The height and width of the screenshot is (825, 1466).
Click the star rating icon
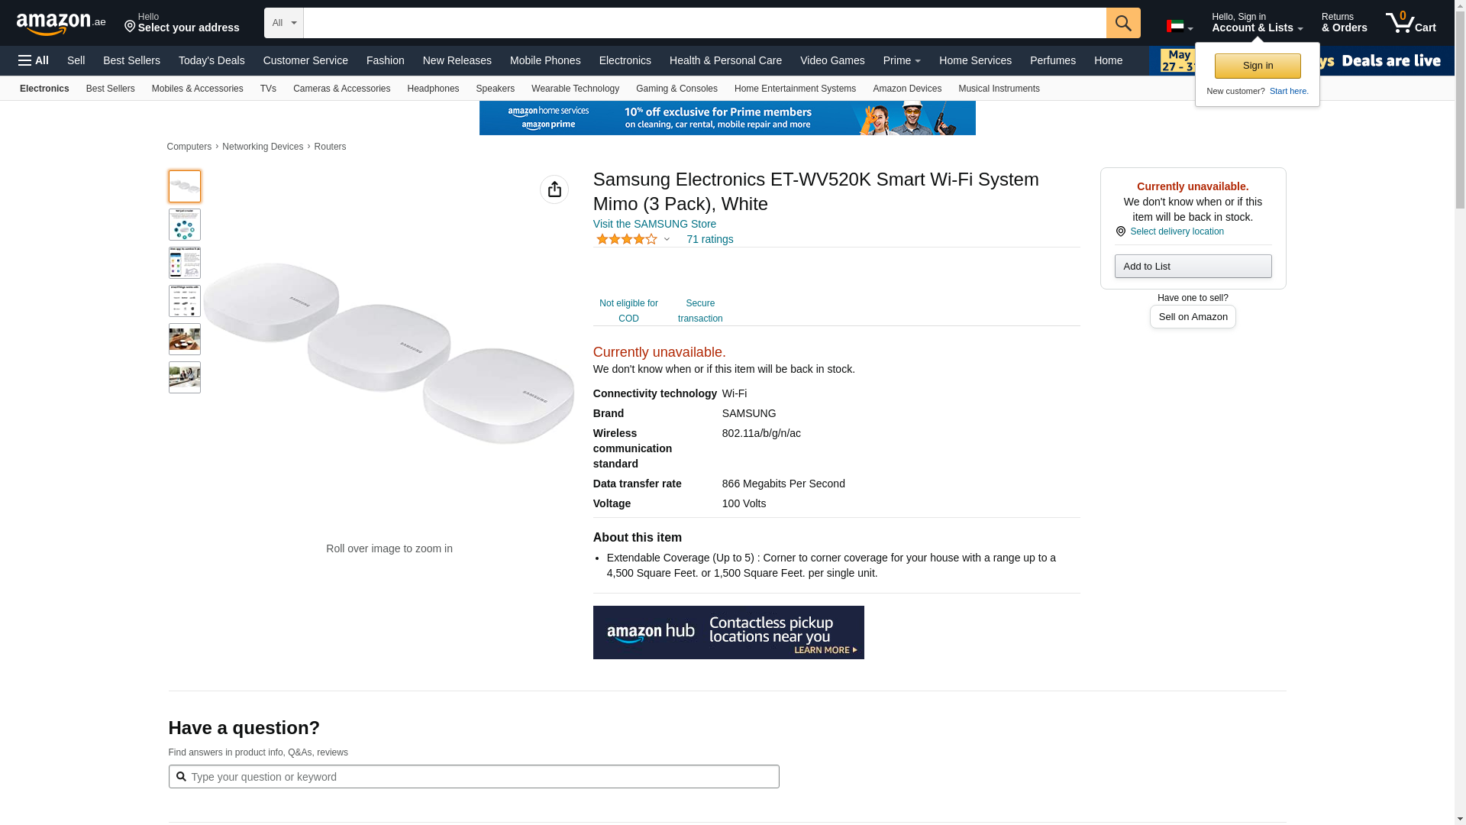pyautogui.click(x=626, y=239)
